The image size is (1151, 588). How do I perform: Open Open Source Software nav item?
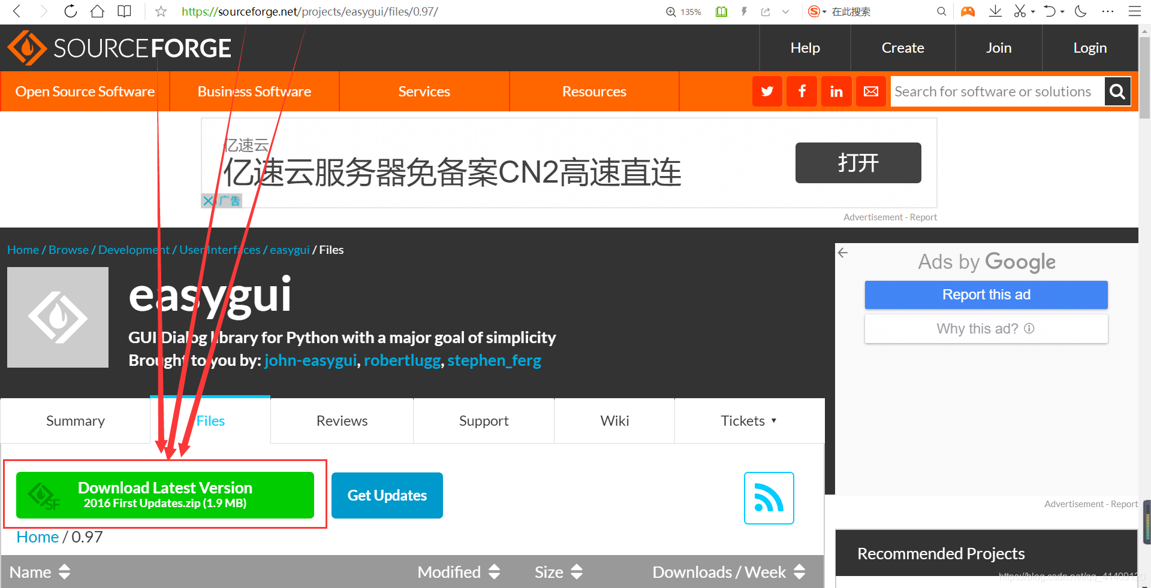point(85,92)
